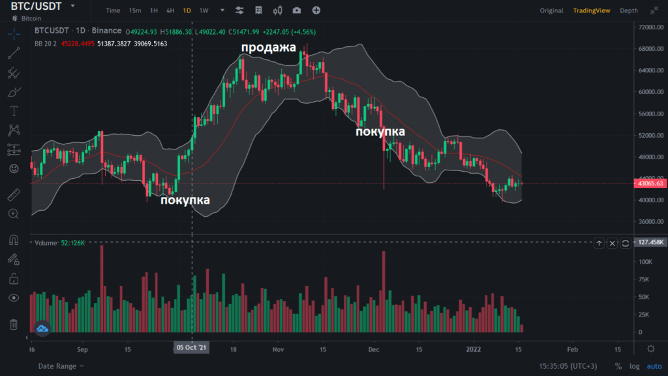Screen dimensions: 668x376
Task: Select the ruler measure tool
Action: [x=14, y=195]
